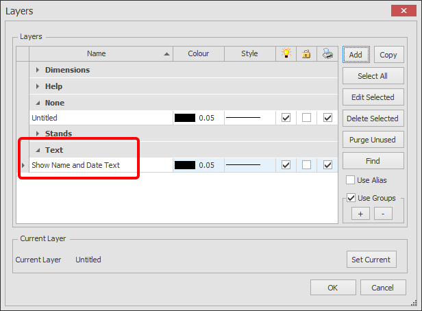Confirm with the OK button

click(x=333, y=288)
